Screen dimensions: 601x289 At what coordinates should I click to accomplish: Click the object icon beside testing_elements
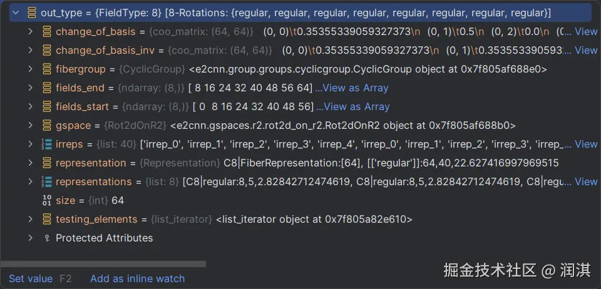pos(47,219)
